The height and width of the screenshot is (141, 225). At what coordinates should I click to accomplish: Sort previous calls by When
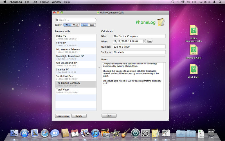(x=75, y=25)
